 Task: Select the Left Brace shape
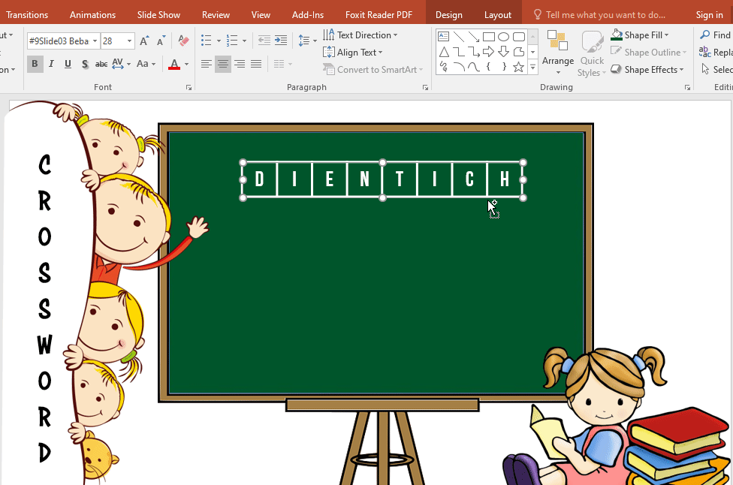488,67
